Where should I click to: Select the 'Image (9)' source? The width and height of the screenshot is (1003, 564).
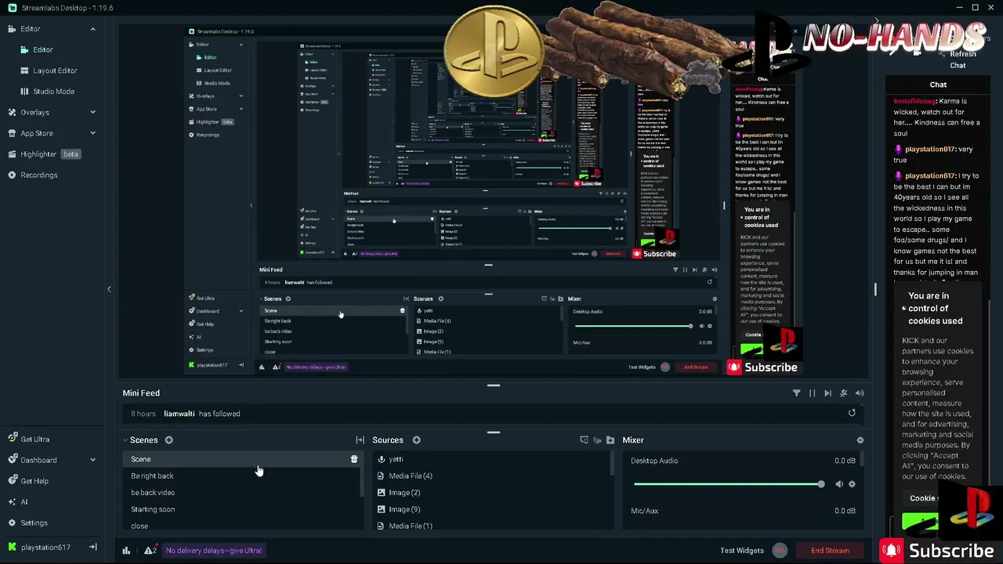click(491, 509)
